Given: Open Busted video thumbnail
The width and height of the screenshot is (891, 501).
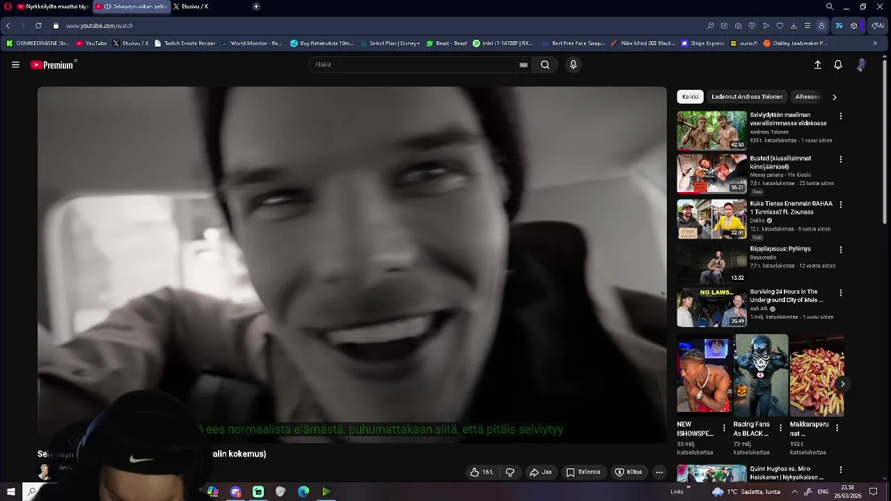Looking at the screenshot, I should coord(711,174).
